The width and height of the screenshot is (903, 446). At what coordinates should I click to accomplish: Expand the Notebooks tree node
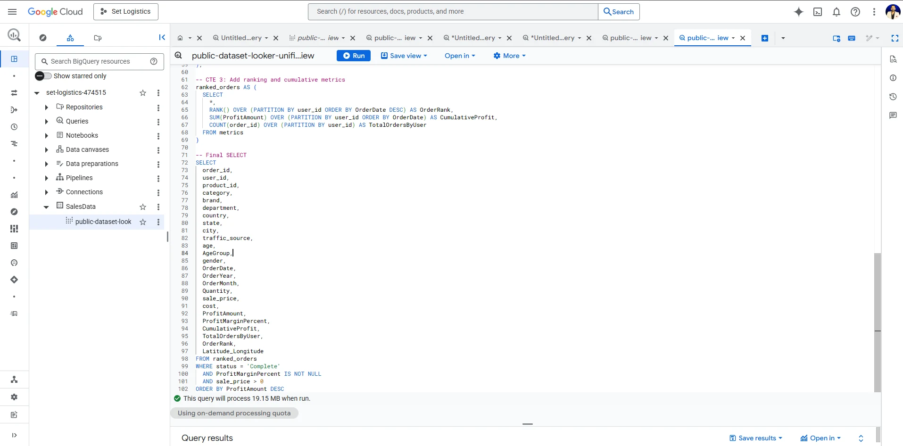pyautogui.click(x=46, y=136)
